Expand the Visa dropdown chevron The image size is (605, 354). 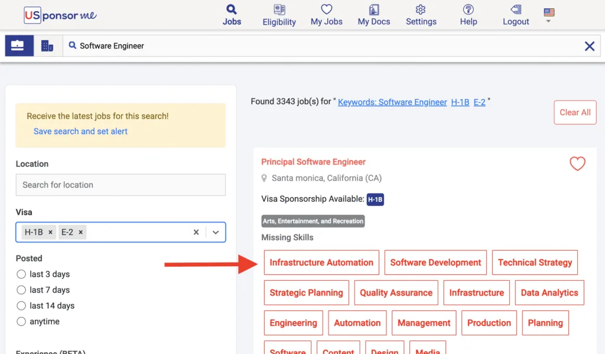point(216,232)
